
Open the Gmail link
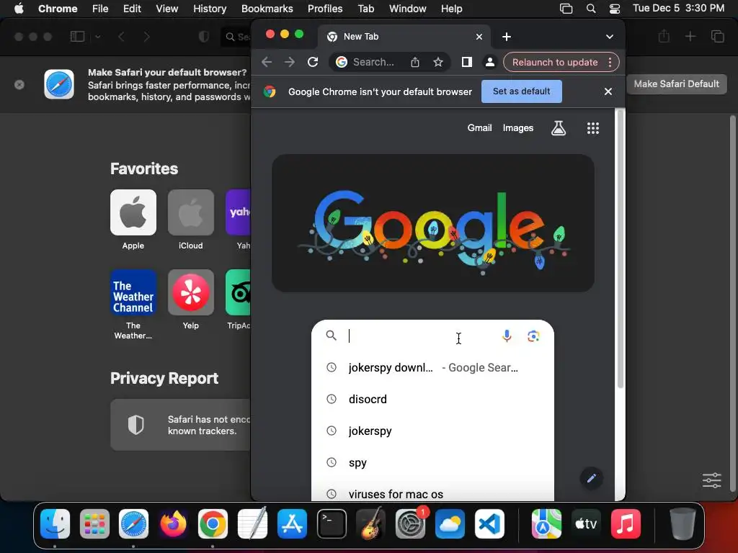click(x=479, y=128)
